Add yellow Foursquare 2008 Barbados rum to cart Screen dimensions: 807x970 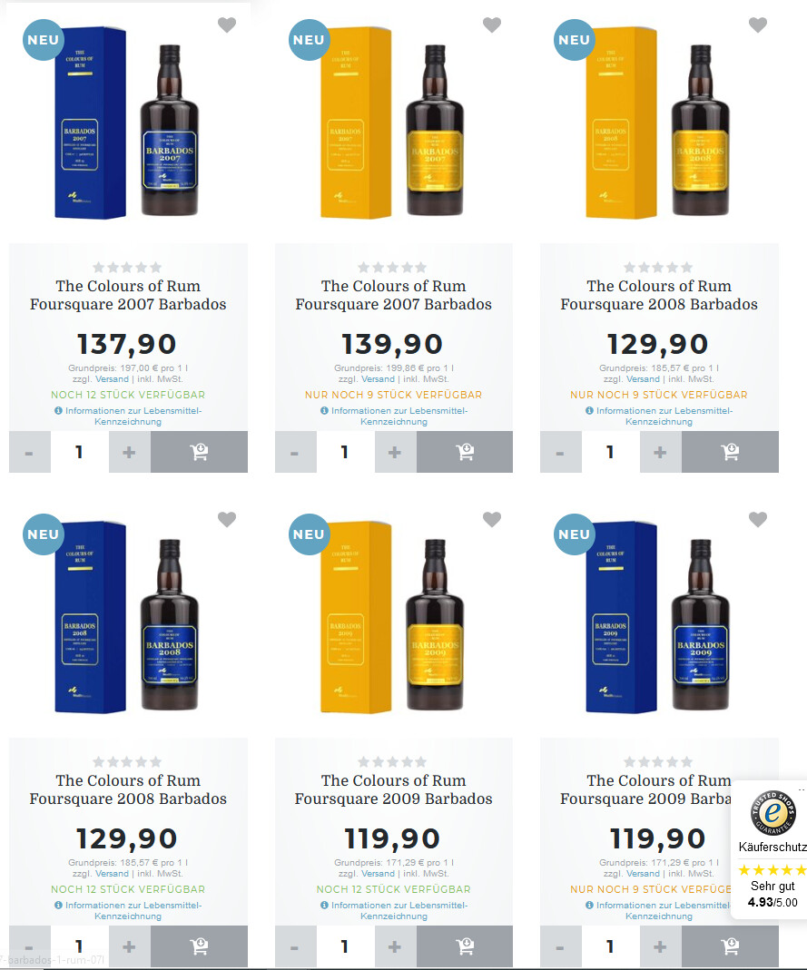click(730, 452)
